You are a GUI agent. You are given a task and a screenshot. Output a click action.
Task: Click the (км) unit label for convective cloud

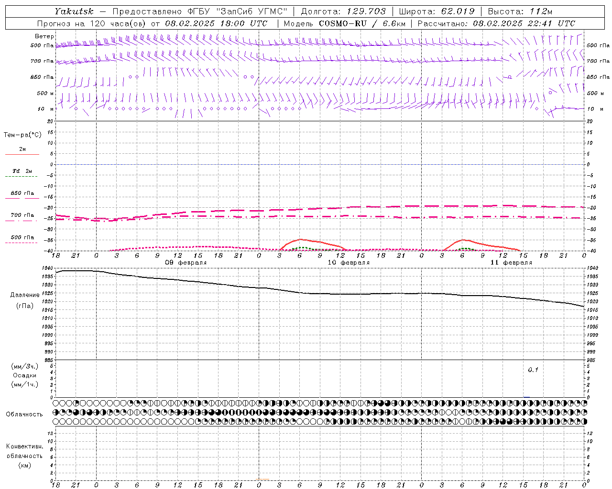pos(24,465)
